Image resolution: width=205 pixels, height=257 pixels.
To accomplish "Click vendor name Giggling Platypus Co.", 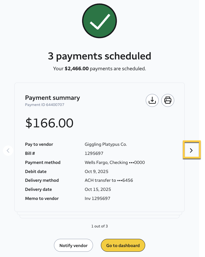I will [x=106, y=144].
